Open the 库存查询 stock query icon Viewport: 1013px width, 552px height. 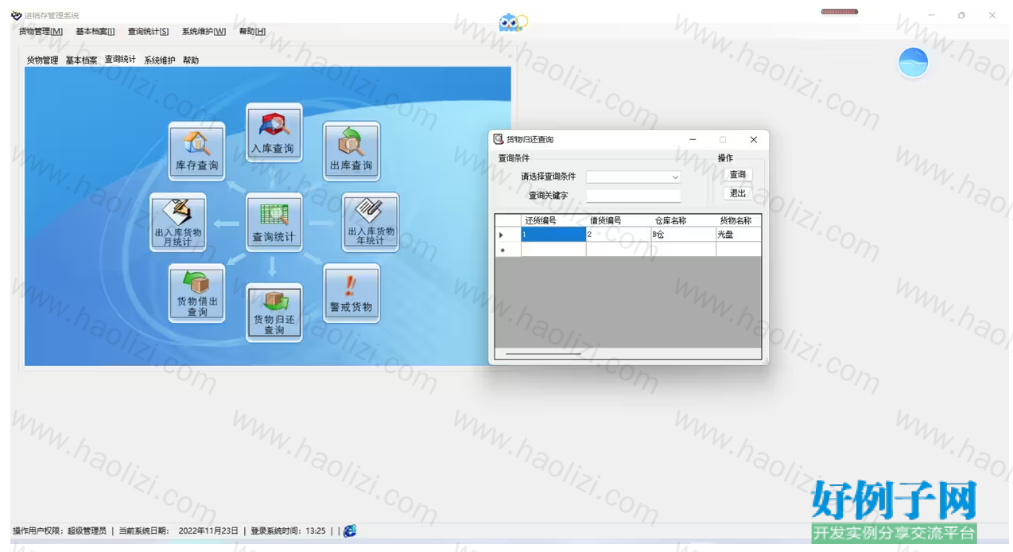pos(196,150)
